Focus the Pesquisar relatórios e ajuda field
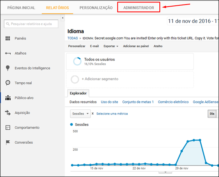The height and width of the screenshot is (177, 219). coord(31,24)
